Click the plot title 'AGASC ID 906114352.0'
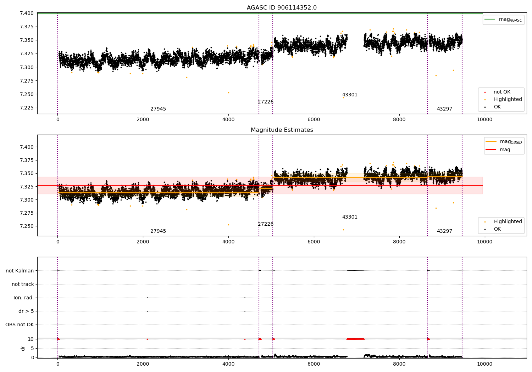 click(x=282, y=8)
